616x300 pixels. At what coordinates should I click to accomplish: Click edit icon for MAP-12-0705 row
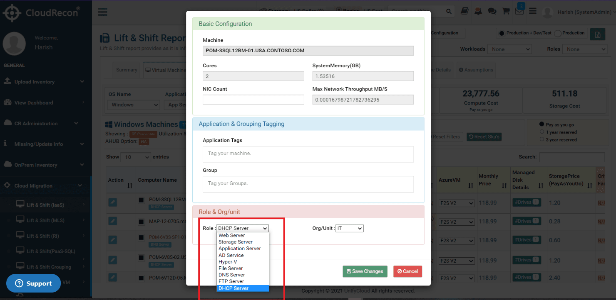point(113,221)
